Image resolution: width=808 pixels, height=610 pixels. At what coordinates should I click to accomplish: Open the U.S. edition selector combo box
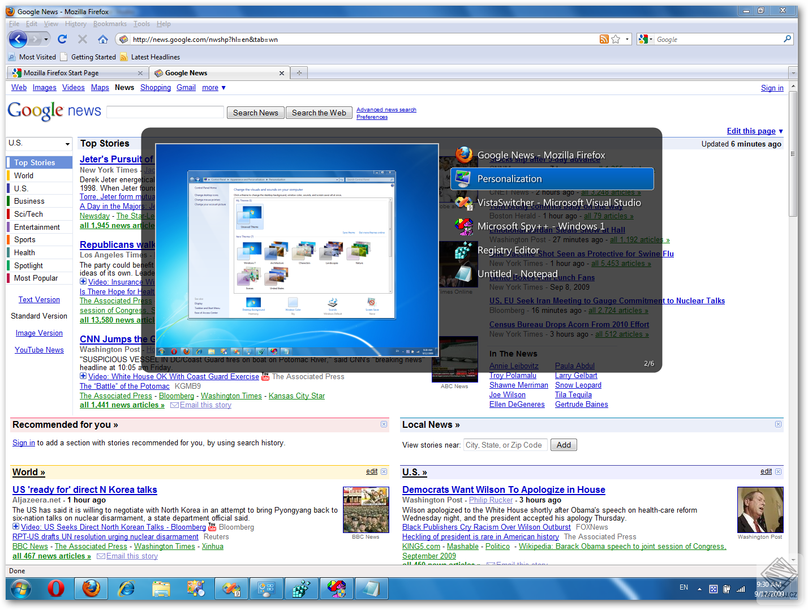pos(40,144)
